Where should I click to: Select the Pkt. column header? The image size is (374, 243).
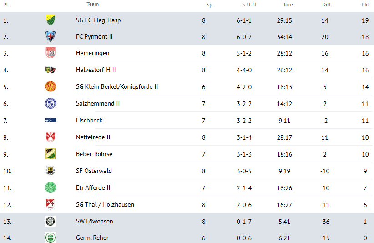tap(365, 5)
